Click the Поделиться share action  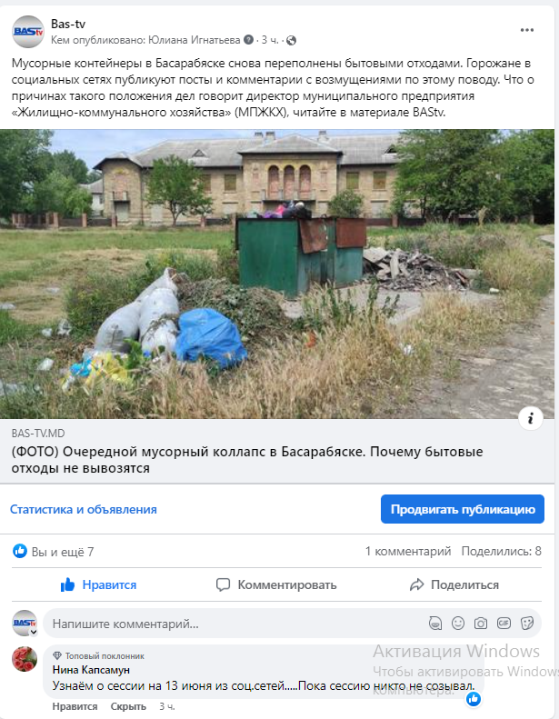click(454, 584)
